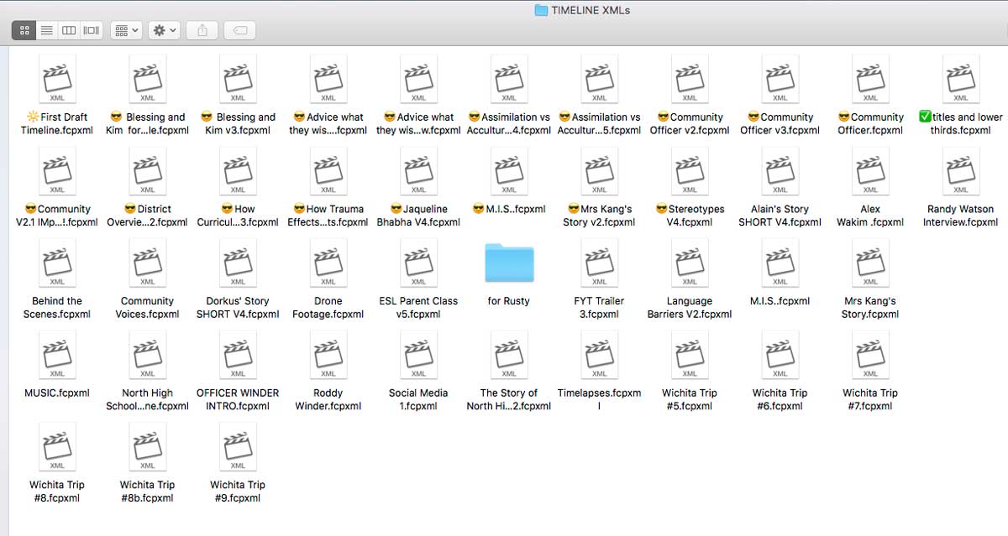Viewport: 1008px width, 536px height.
Task: Click the "Wichita Trip #6.fcpxml" file name
Action: coord(780,399)
